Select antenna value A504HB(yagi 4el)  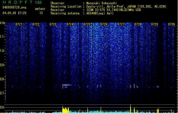pos(100,13)
